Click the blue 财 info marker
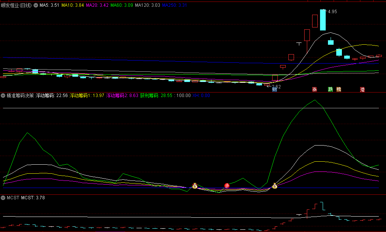 (x=274, y=89)
